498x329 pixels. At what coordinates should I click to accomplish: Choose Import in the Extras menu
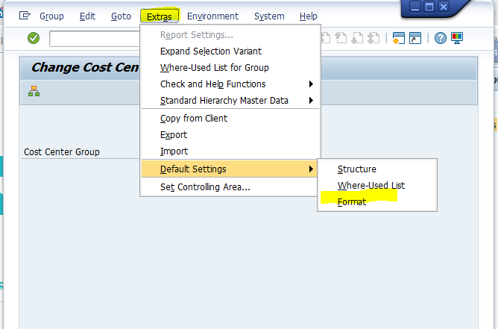(x=230, y=151)
